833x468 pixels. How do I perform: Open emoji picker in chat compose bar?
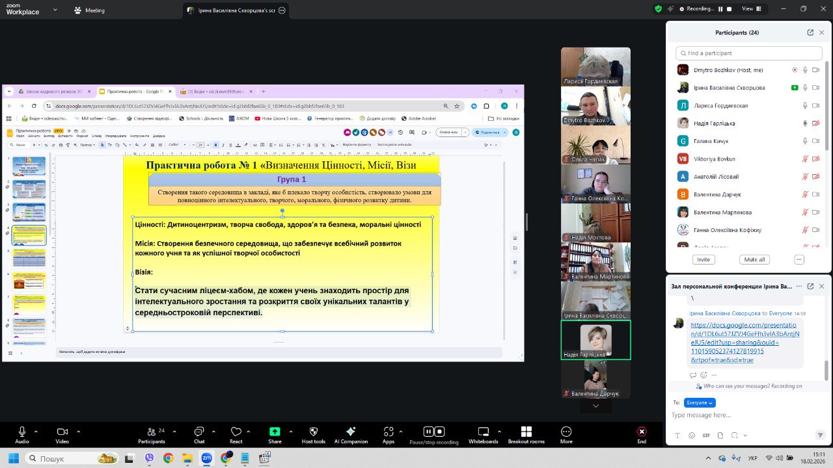pos(692,435)
